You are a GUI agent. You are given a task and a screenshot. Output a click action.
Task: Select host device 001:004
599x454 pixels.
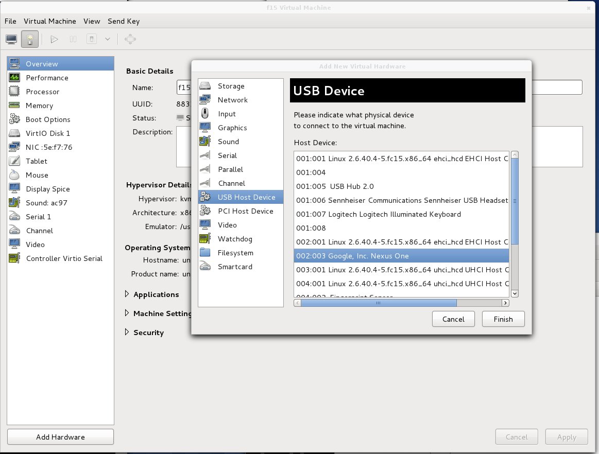(x=402, y=172)
